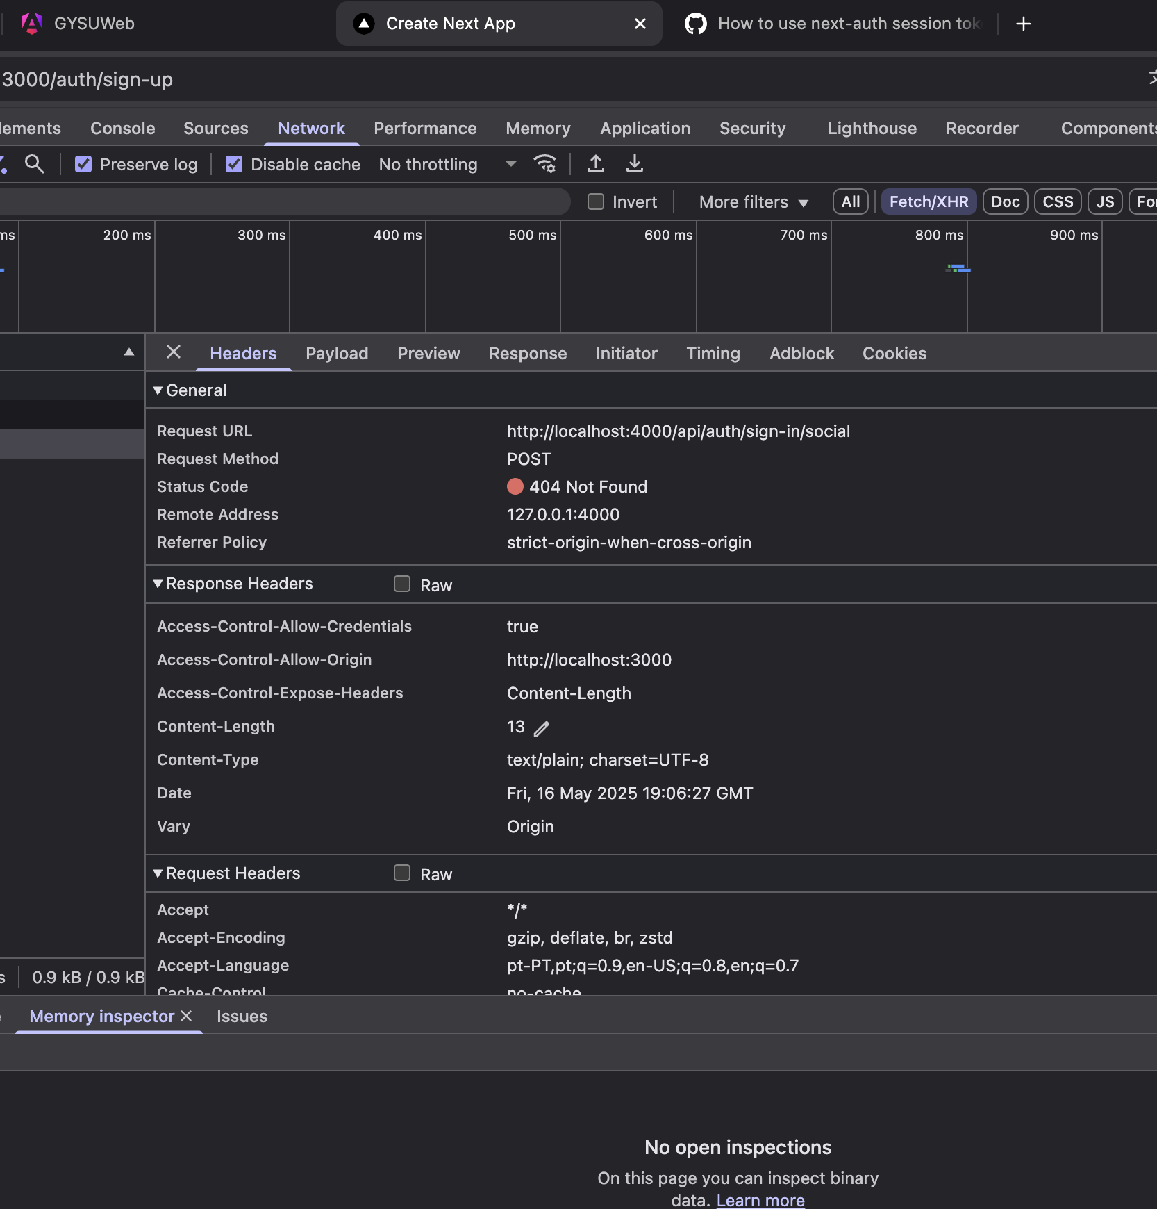Screen dimensions: 1157x1209
Task: Close the Memory inspector drawer tab
Action: [x=186, y=1016]
